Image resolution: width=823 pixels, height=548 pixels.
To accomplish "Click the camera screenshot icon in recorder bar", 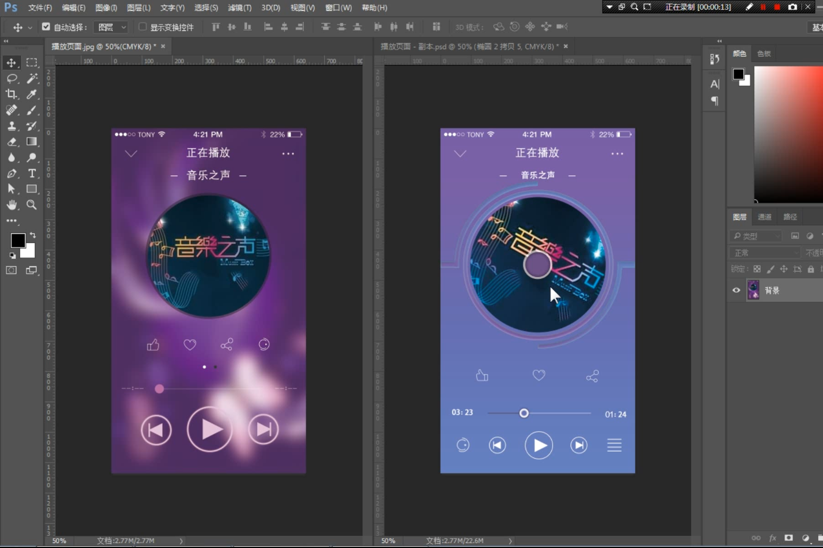I will [793, 7].
